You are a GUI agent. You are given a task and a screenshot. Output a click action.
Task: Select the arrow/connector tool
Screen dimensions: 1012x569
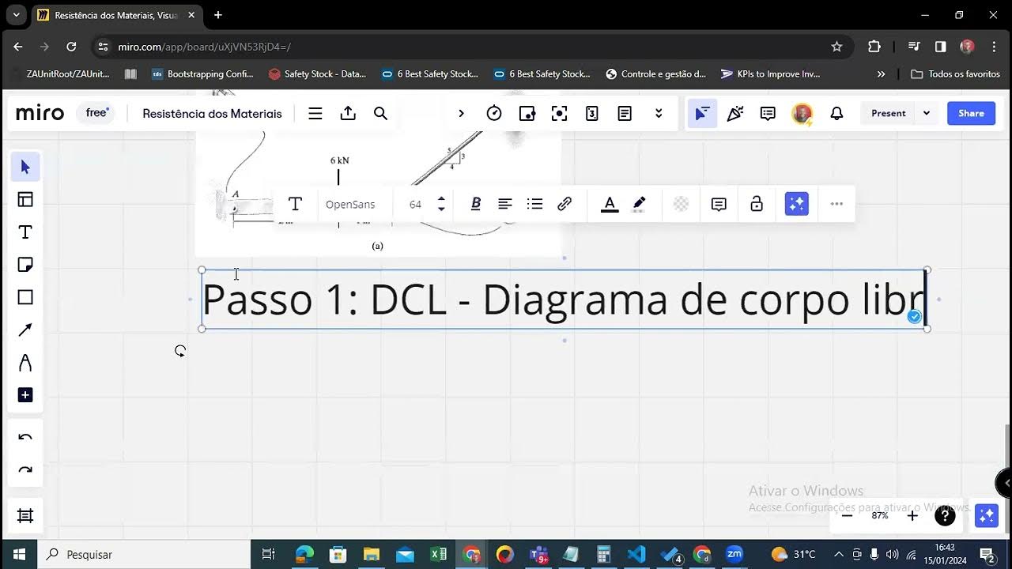tap(25, 330)
